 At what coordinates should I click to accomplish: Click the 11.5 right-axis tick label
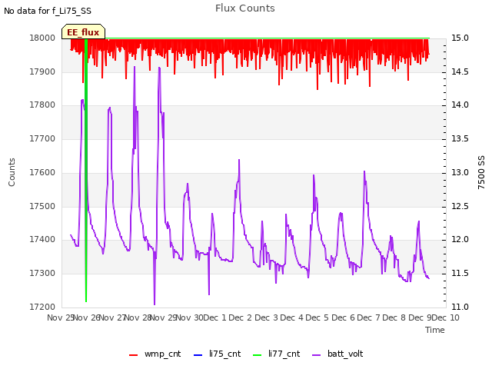coord(460,274)
